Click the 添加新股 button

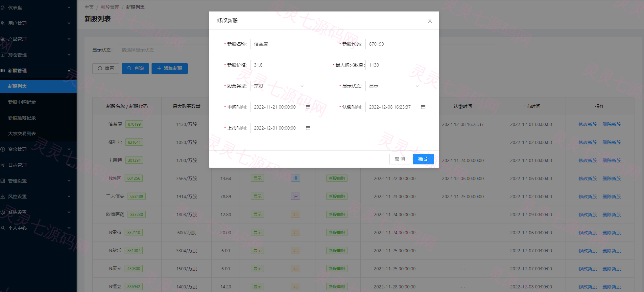(x=170, y=69)
